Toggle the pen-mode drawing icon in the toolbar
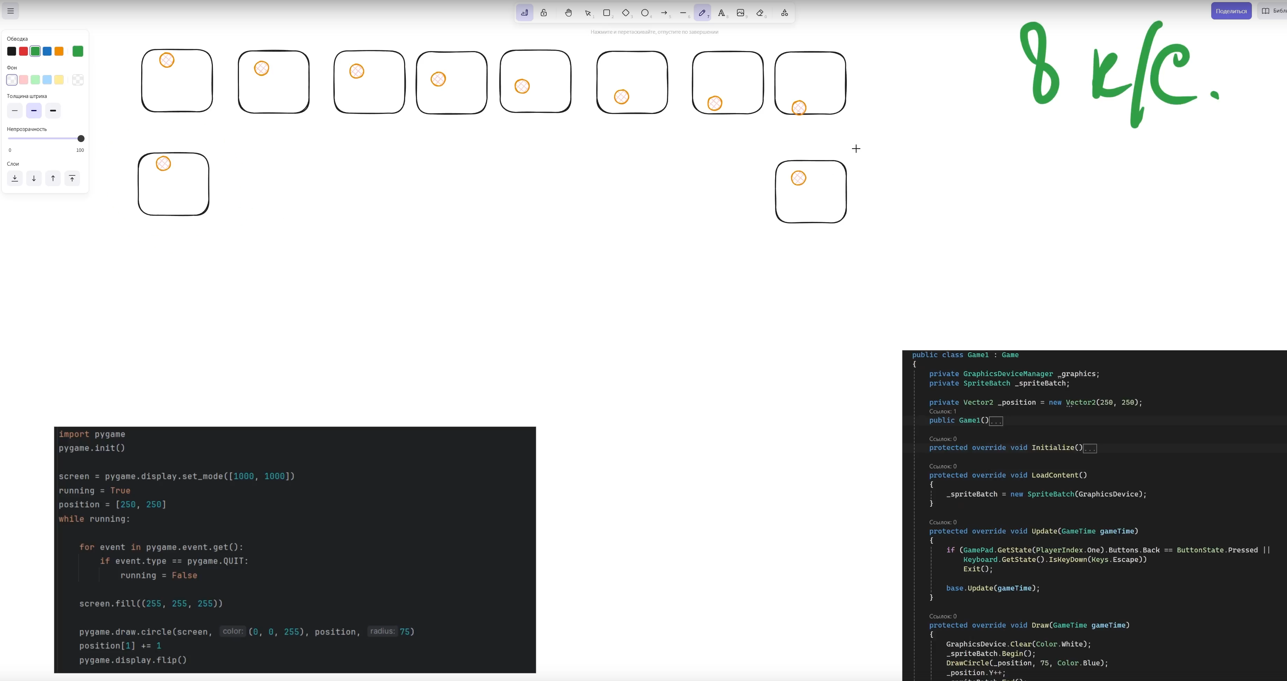This screenshot has height=681, width=1287. click(x=524, y=13)
